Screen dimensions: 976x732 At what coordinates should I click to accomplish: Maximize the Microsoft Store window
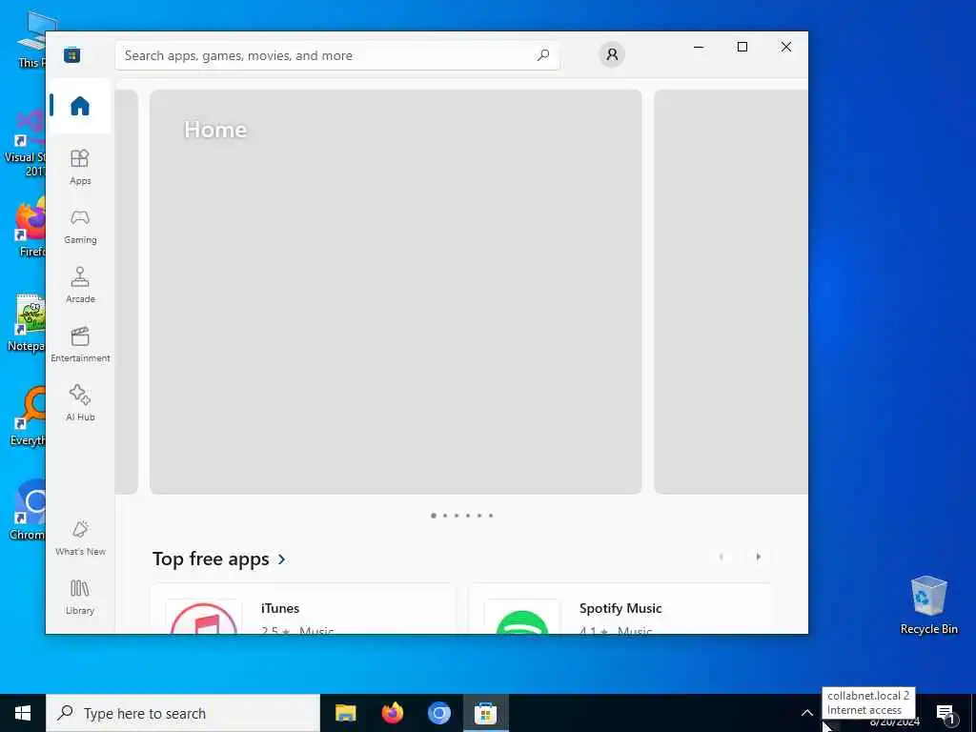coord(742,47)
